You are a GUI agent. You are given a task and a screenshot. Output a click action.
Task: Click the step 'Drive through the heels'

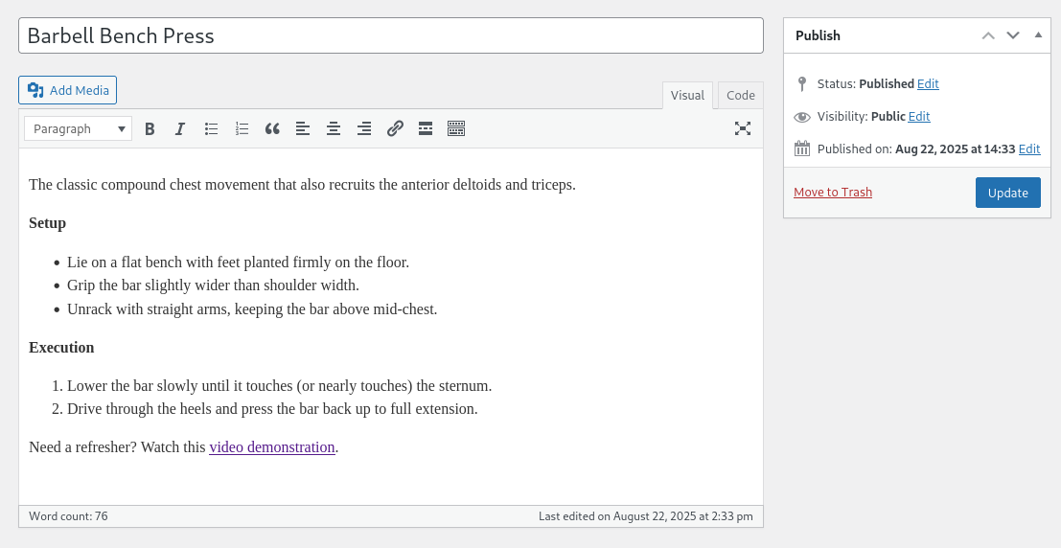pyautogui.click(x=273, y=409)
